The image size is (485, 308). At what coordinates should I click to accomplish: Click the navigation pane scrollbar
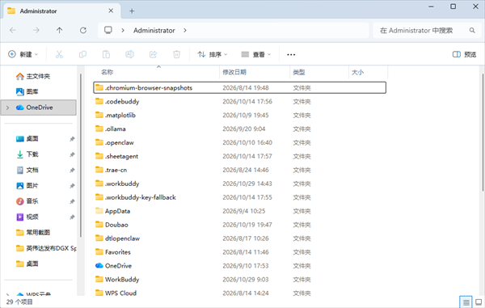coord(81,155)
